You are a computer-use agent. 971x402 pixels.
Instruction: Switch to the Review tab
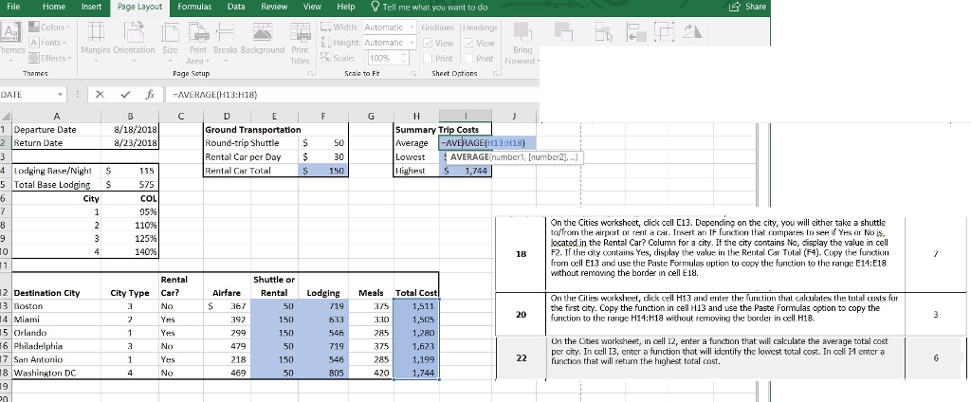[274, 7]
